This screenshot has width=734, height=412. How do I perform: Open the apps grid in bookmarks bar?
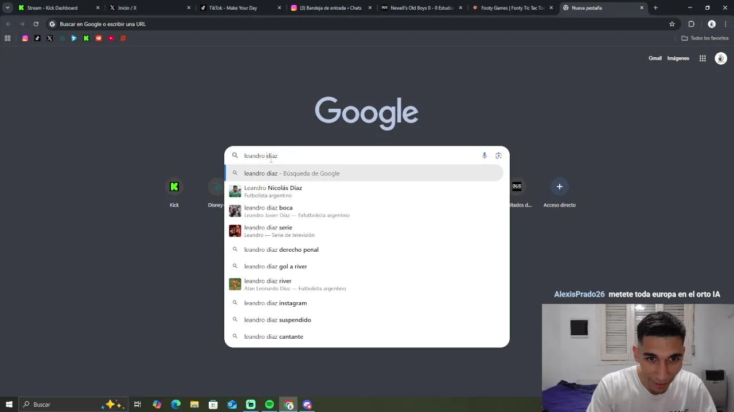(7, 38)
